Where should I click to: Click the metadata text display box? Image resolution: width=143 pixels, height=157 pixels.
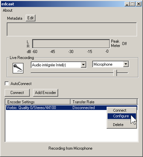coord(72,29)
